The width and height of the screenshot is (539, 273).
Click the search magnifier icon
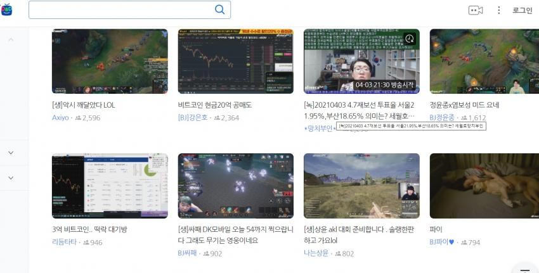tap(219, 10)
